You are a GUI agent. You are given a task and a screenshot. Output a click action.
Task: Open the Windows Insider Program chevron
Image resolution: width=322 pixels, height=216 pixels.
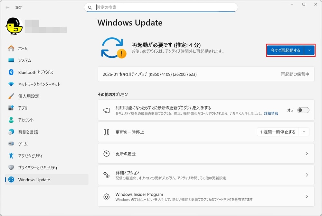(307, 196)
